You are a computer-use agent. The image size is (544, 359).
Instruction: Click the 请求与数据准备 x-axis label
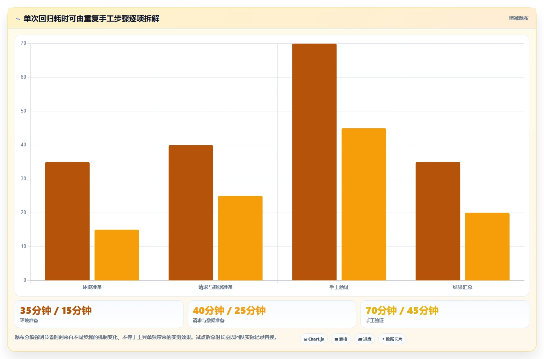215,287
